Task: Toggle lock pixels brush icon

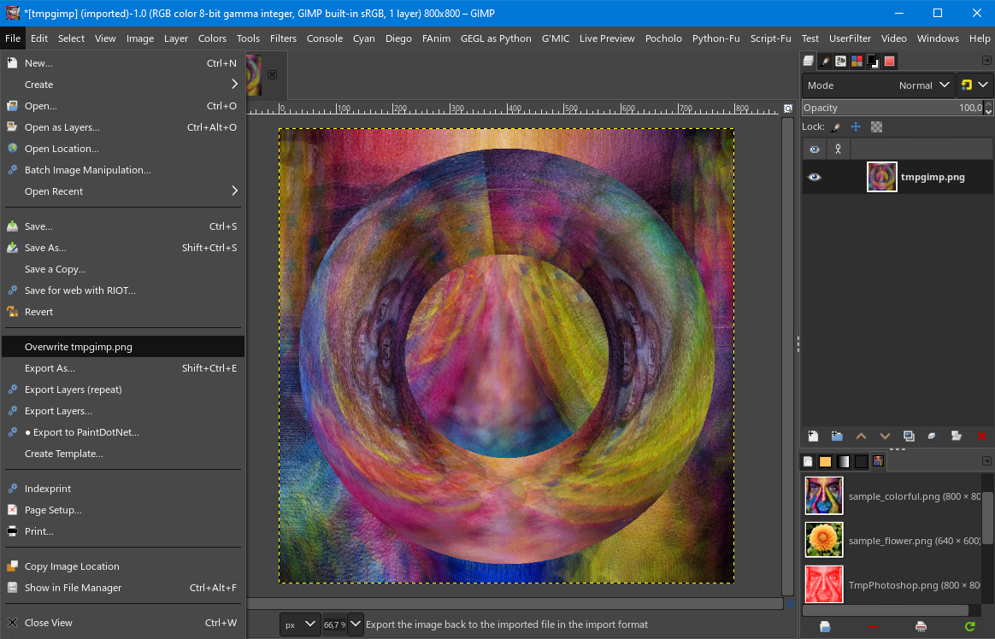Action: (836, 126)
